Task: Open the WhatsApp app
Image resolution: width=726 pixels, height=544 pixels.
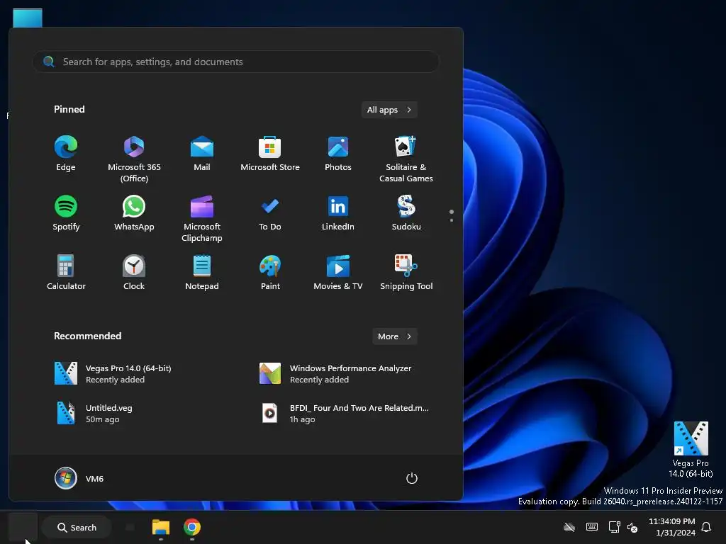Action: click(x=134, y=213)
